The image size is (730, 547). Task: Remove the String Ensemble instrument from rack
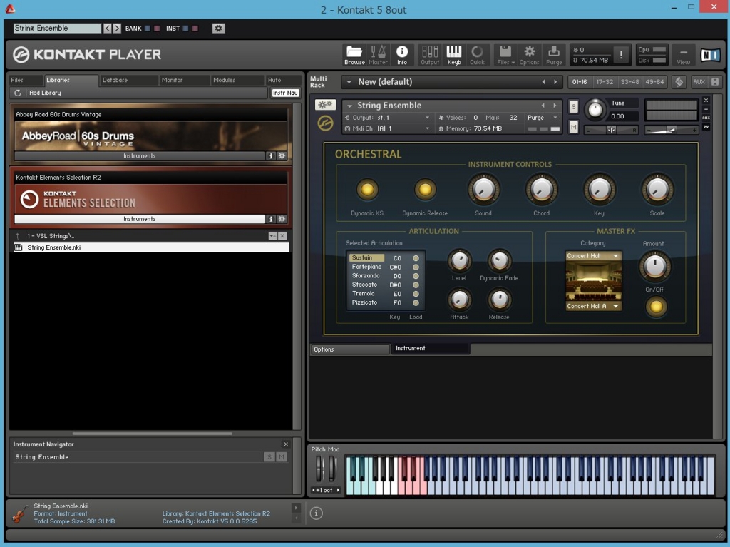706,100
